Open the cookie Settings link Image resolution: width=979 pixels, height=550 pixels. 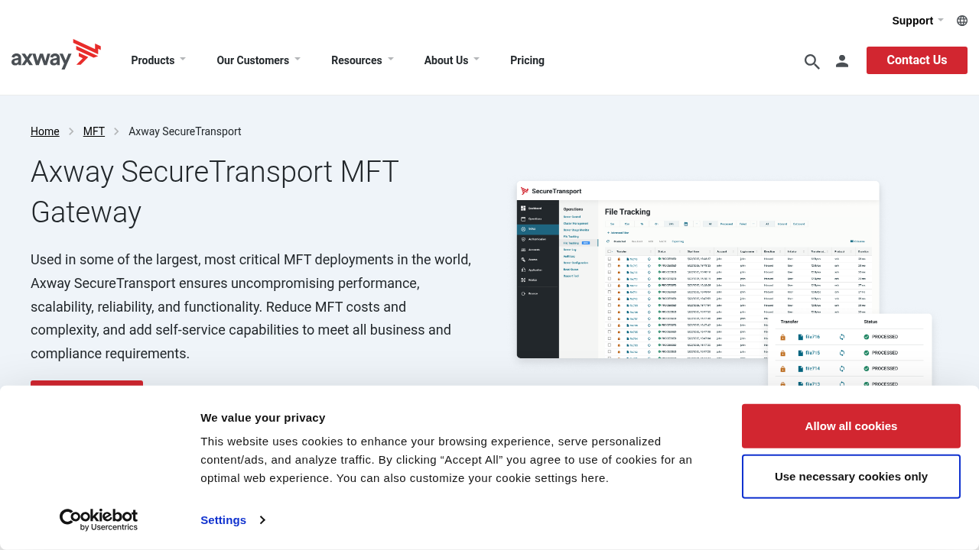point(233,520)
